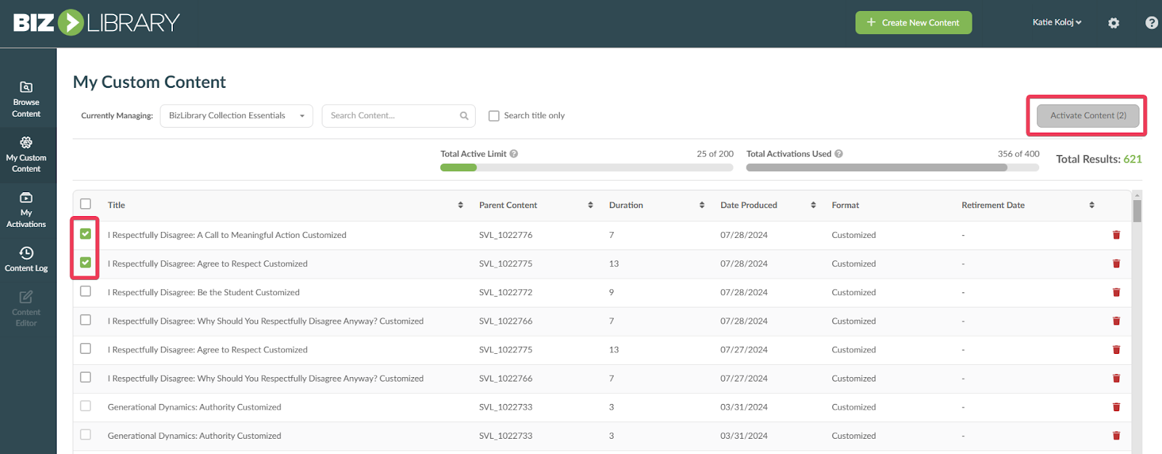Image resolution: width=1162 pixels, height=454 pixels.
Task: Click Create New Content button
Action: 913,22
